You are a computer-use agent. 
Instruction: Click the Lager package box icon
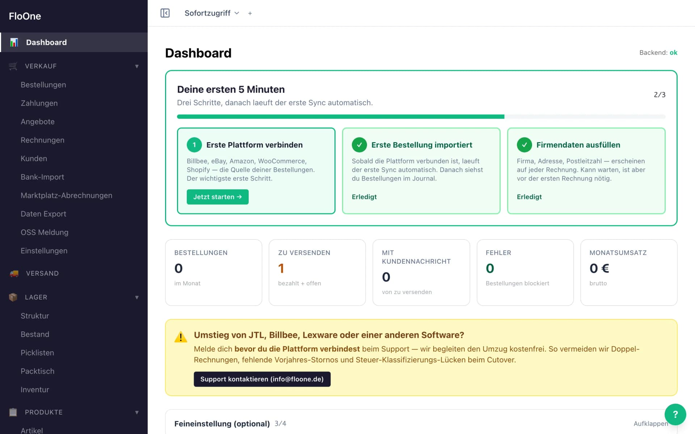coord(13,297)
